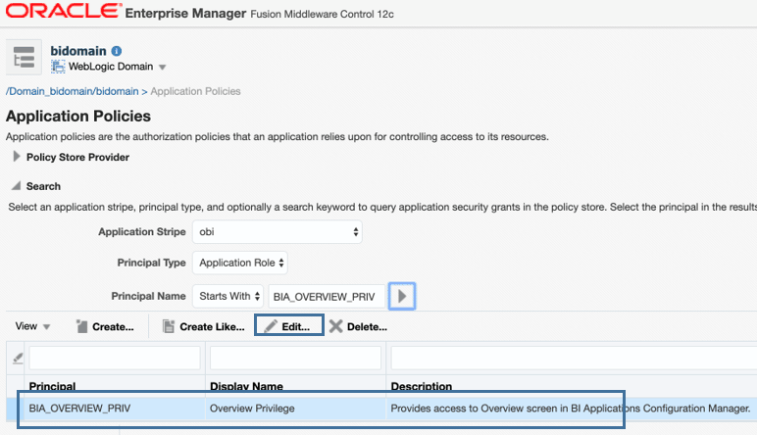Click the WebLogic Domain icon
Screen dimensions: 758x435
pos(58,67)
